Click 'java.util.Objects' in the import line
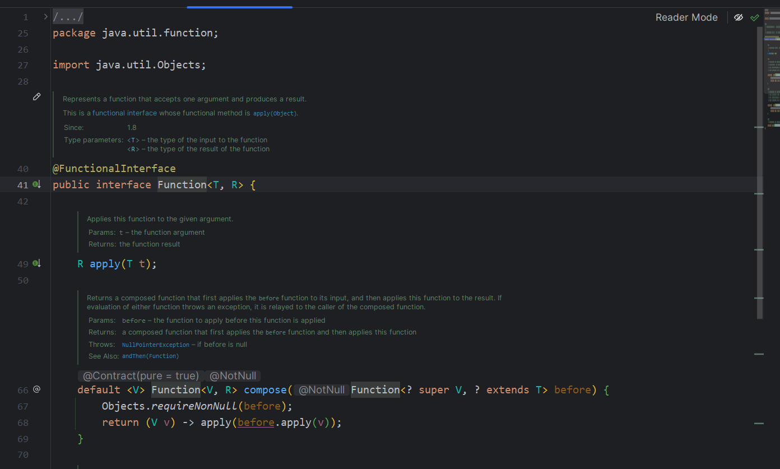780x469 pixels. 148,65
